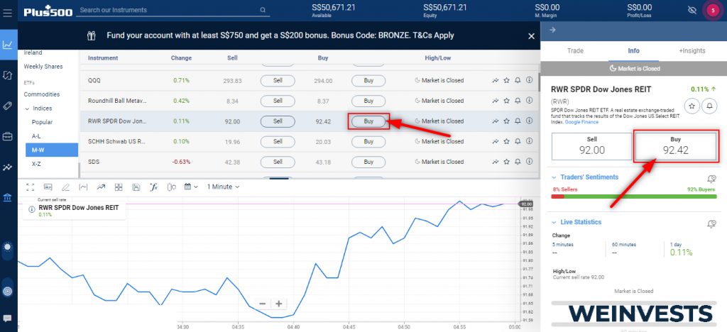Expand chart to fullscreen

coord(30,187)
